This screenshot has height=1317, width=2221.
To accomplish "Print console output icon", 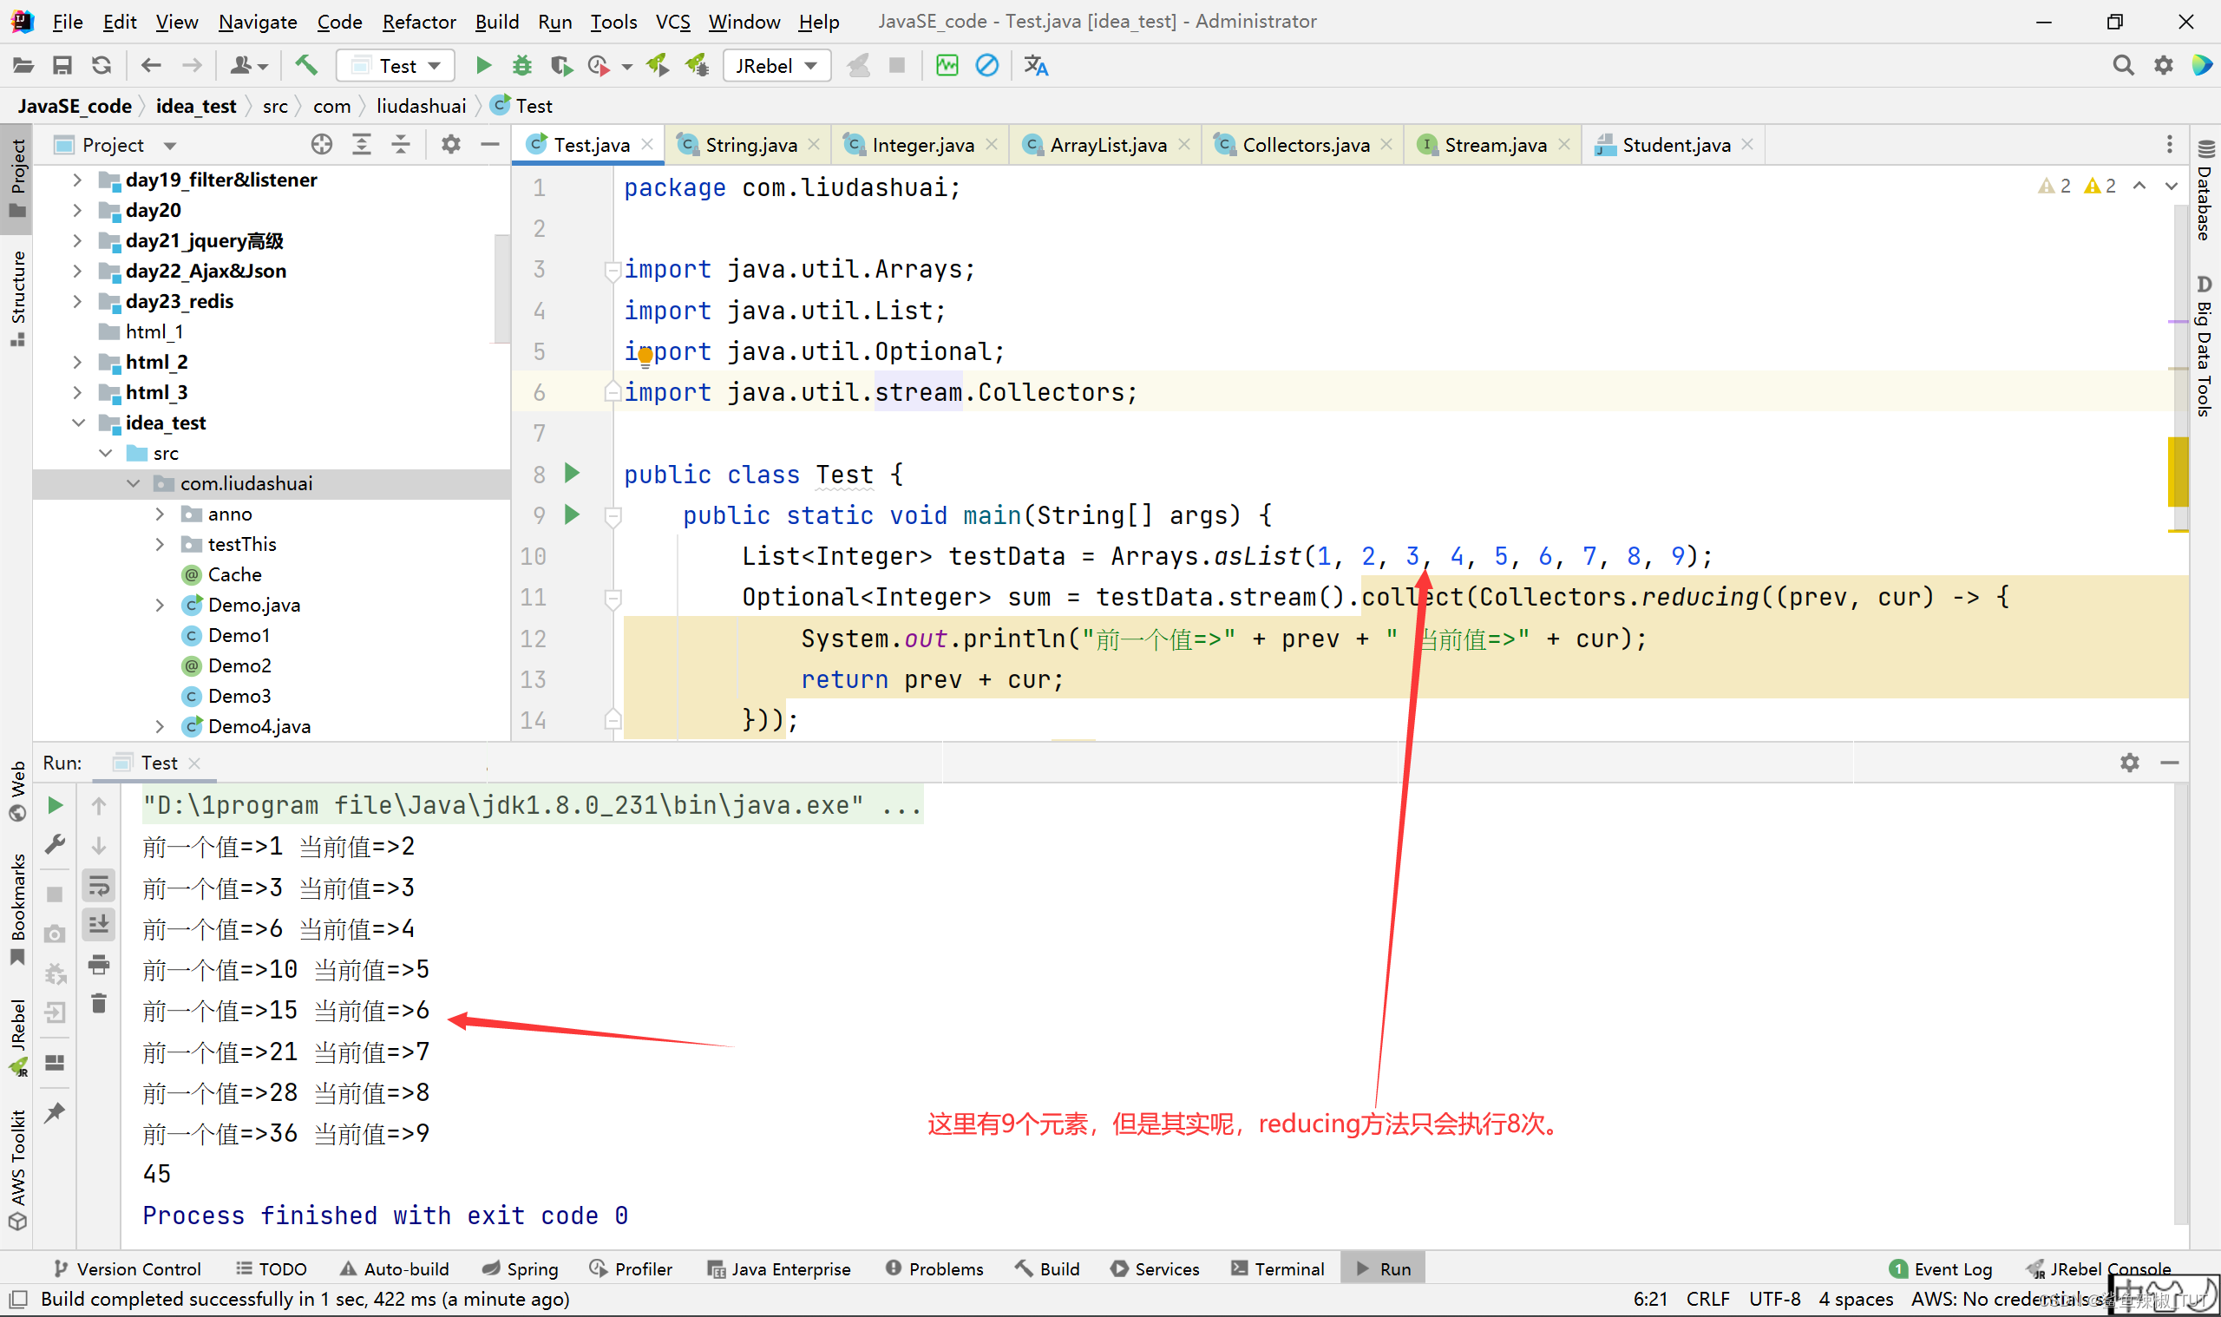I will coord(100,965).
